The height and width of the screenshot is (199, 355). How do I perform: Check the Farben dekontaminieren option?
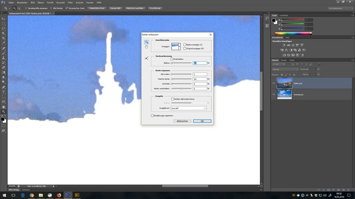coord(172,99)
